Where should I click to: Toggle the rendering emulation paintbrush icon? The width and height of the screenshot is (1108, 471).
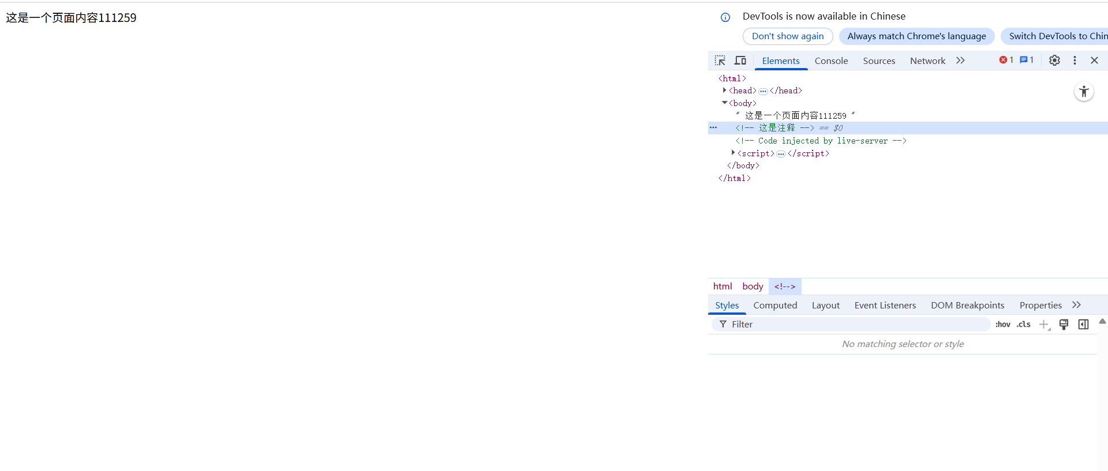click(x=1064, y=325)
